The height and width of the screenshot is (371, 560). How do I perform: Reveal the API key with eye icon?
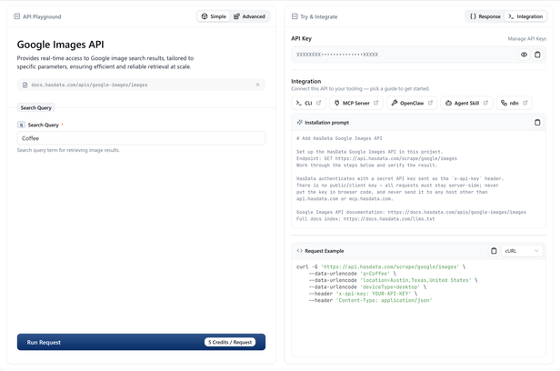[524, 55]
